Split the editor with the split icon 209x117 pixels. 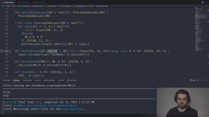click(202, 2)
